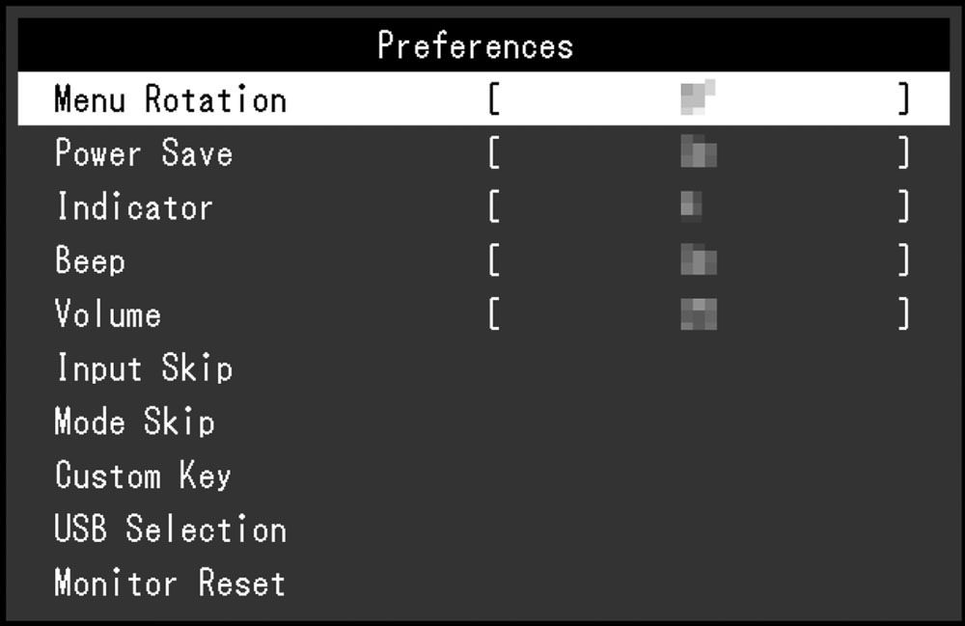Select the Volume setting label
This screenshot has height=626, width=965.
(107, 314)
